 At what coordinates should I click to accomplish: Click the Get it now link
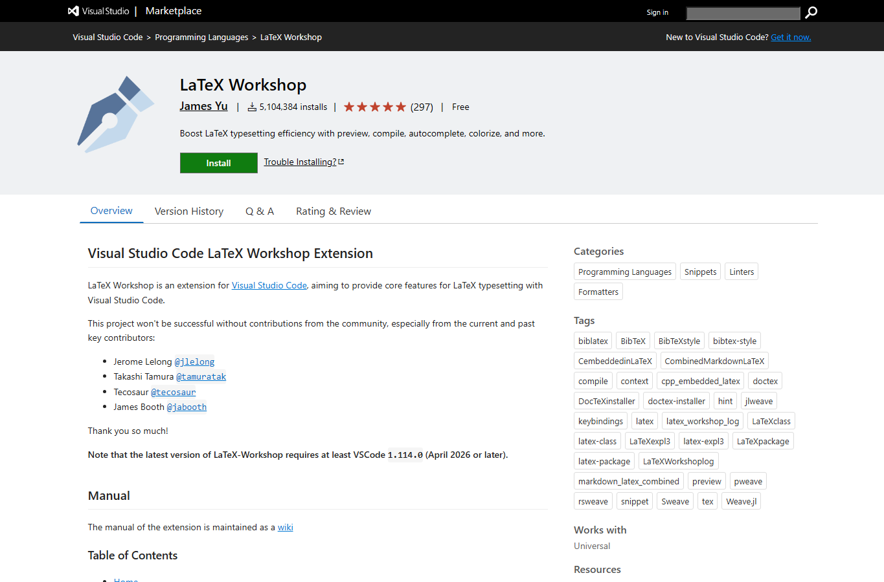tap(791, 37)
